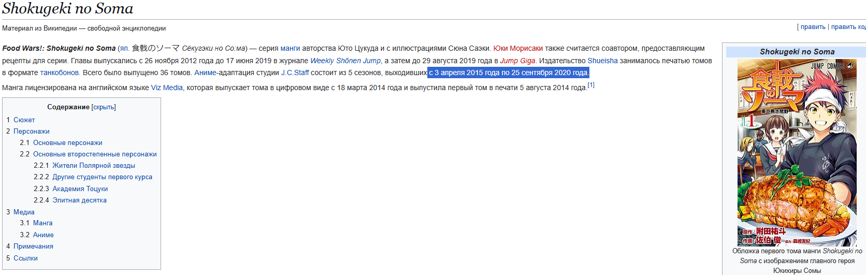Open the red 'Юки Морисаки' link

click(x=518, y=48)
